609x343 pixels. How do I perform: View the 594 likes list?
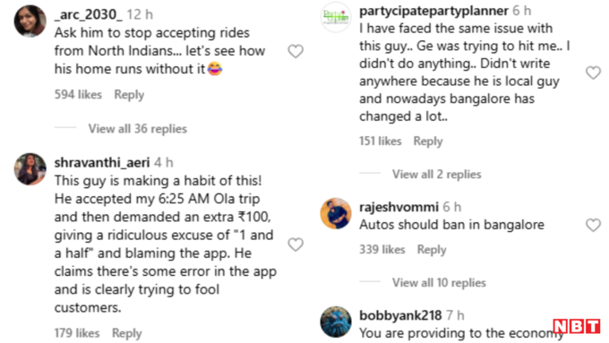pyautogui.click(x=78, y=94)
